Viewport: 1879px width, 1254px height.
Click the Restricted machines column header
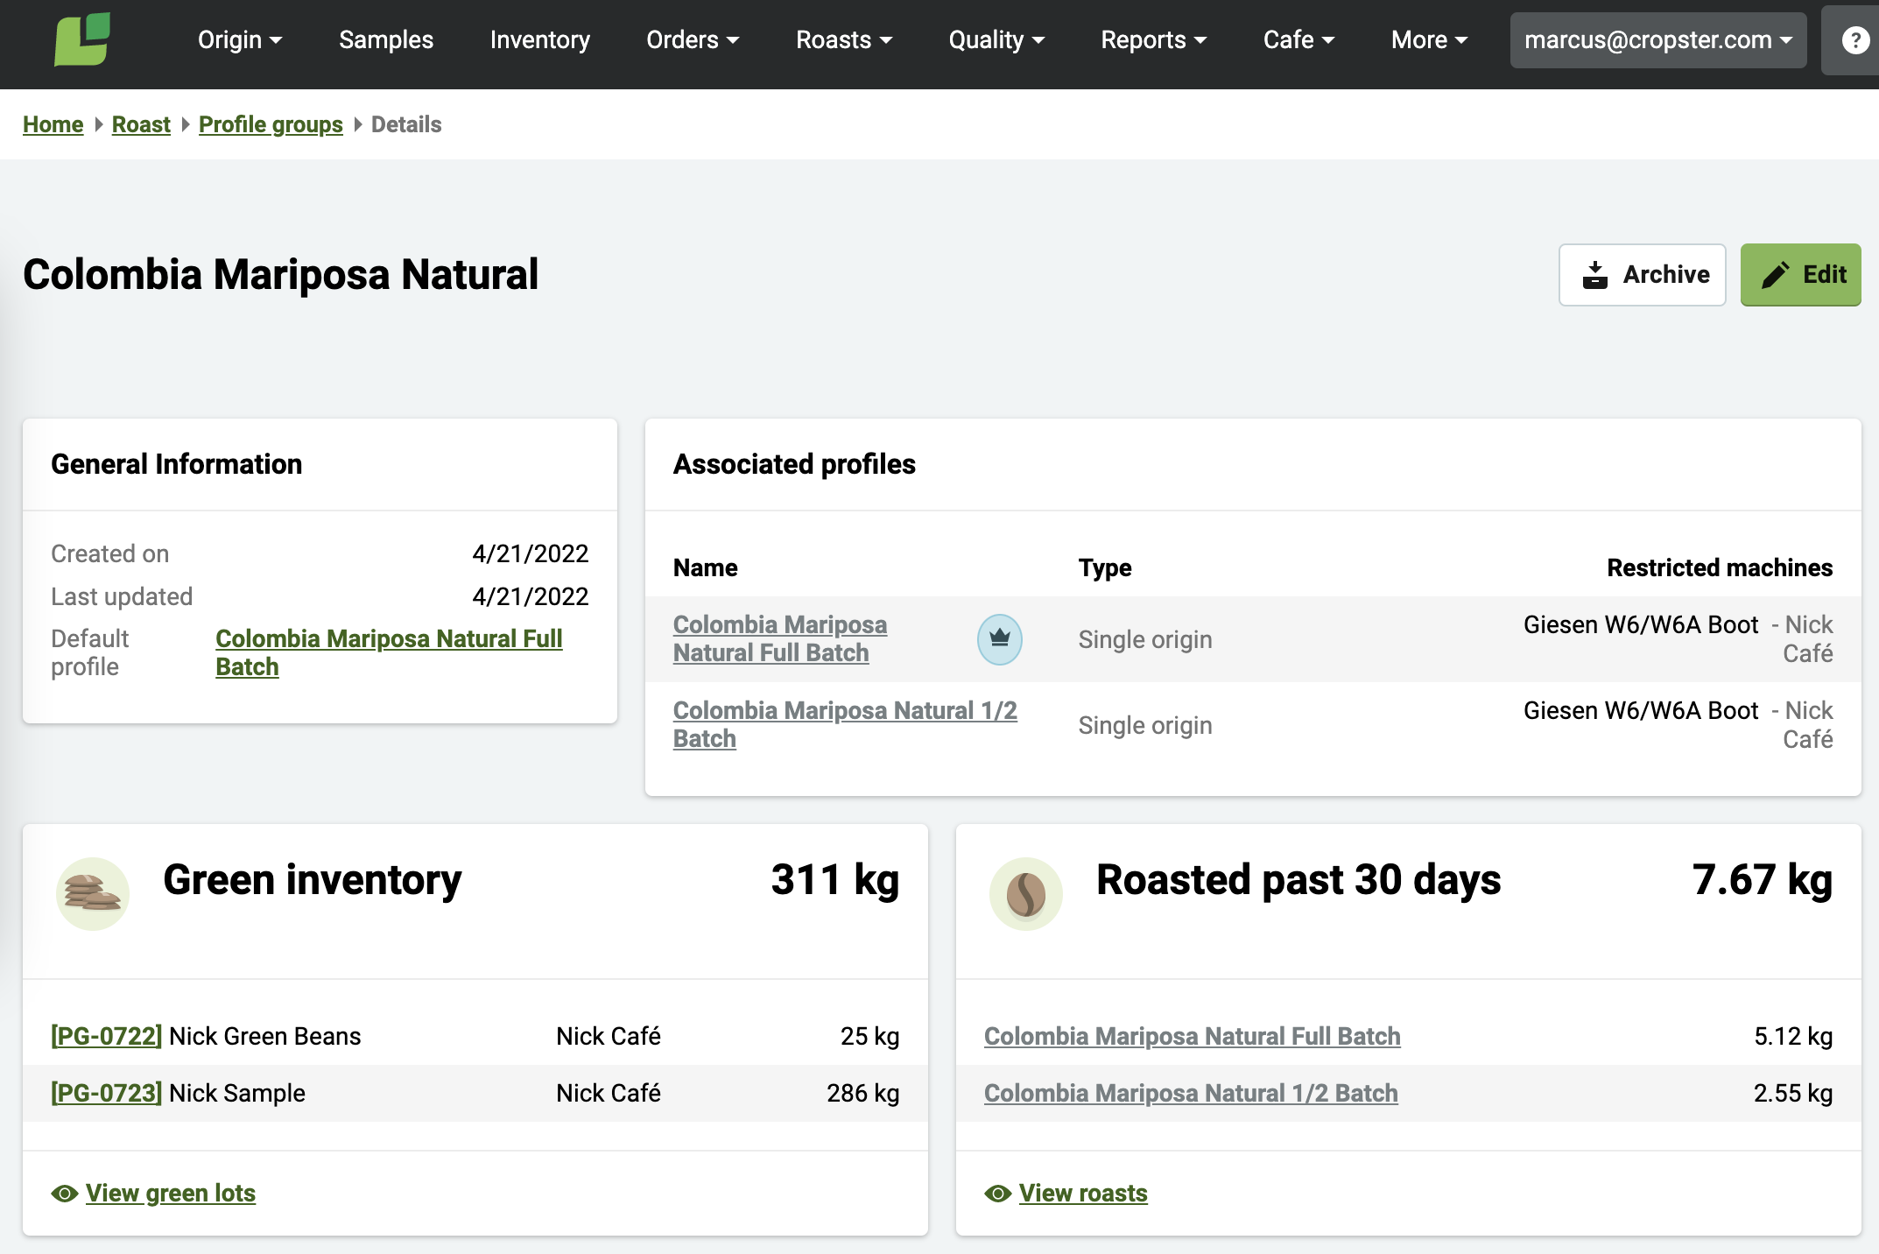pyautogui.click(x=1720, y=567)
